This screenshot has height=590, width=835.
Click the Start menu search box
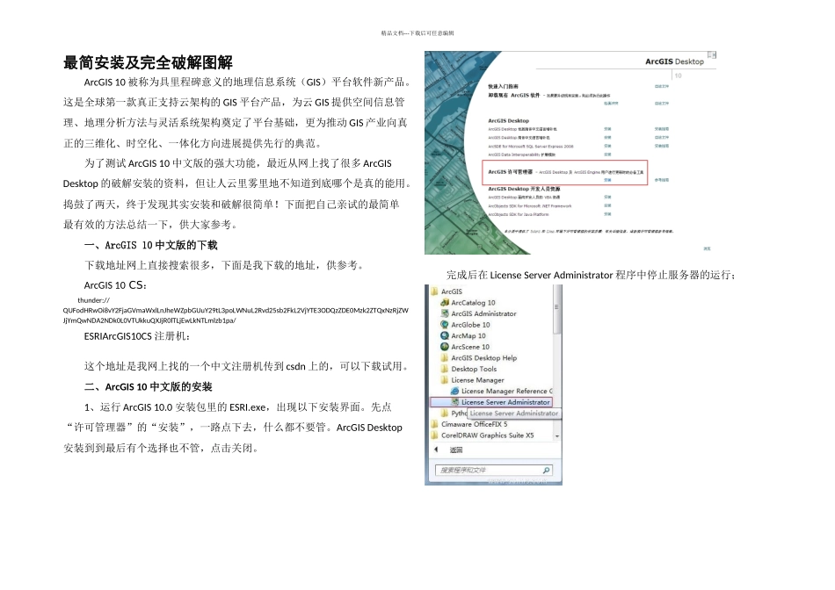[x=494, y=471]
